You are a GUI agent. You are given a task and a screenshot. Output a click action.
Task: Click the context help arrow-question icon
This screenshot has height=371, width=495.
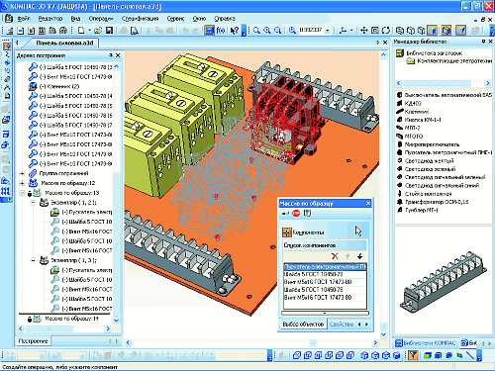235,31
